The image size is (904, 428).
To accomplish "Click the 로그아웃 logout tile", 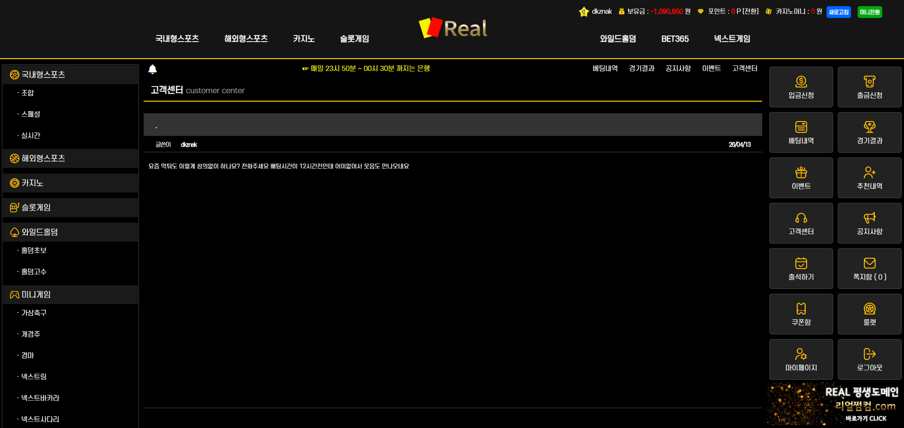I will click(869, 359).
